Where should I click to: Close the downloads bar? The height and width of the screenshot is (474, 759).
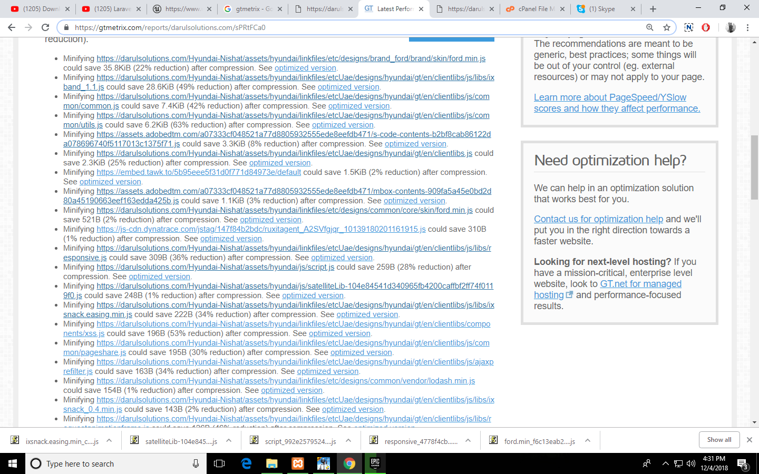point(749,440)
